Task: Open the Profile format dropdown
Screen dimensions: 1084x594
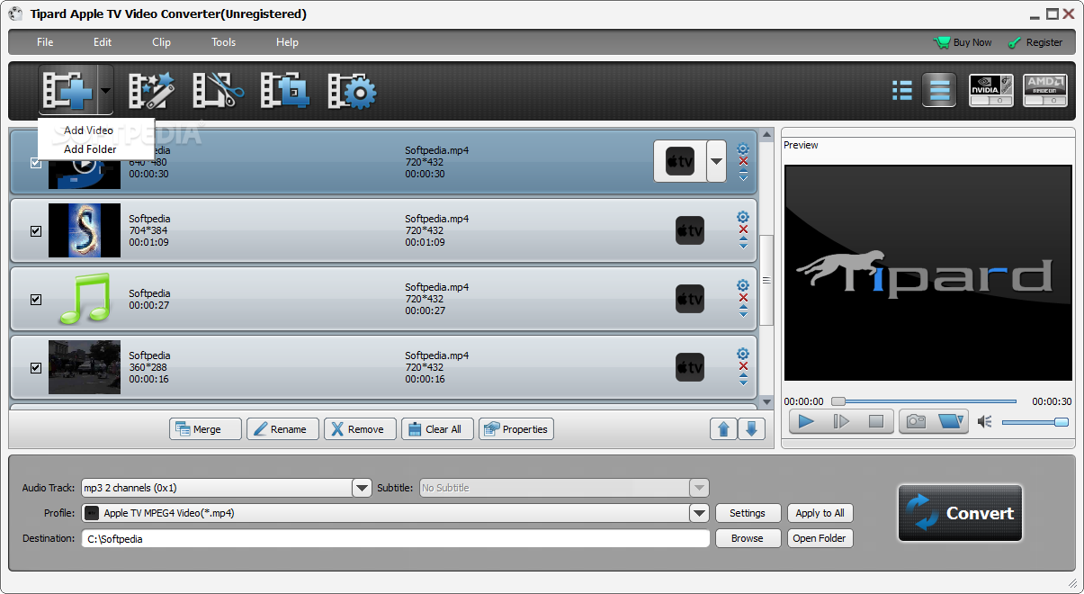Action: click(x=699, y=513)
